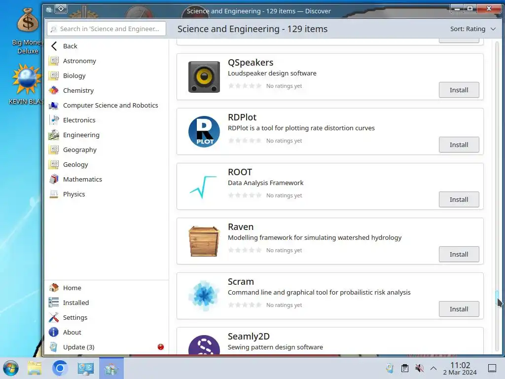The image size is (505, 379).
Task: Open the ROOT title
Action: (240, 172)
